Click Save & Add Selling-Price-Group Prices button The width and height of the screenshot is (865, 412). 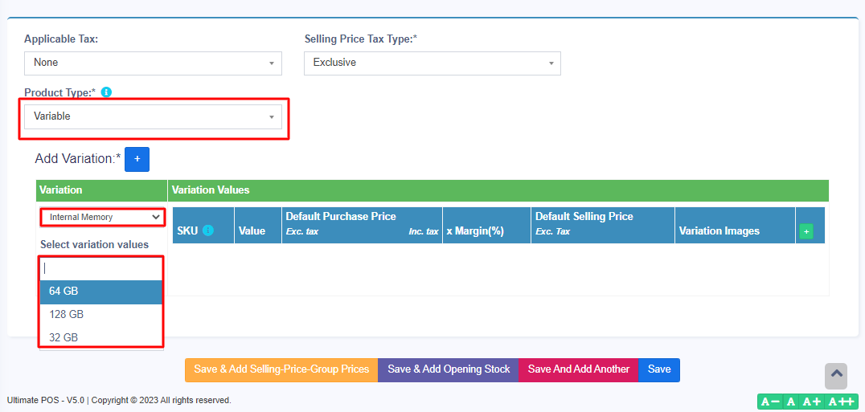click(x=281, y=369)
